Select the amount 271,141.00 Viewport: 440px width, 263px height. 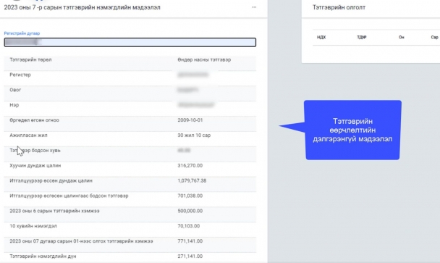(190, 256)
